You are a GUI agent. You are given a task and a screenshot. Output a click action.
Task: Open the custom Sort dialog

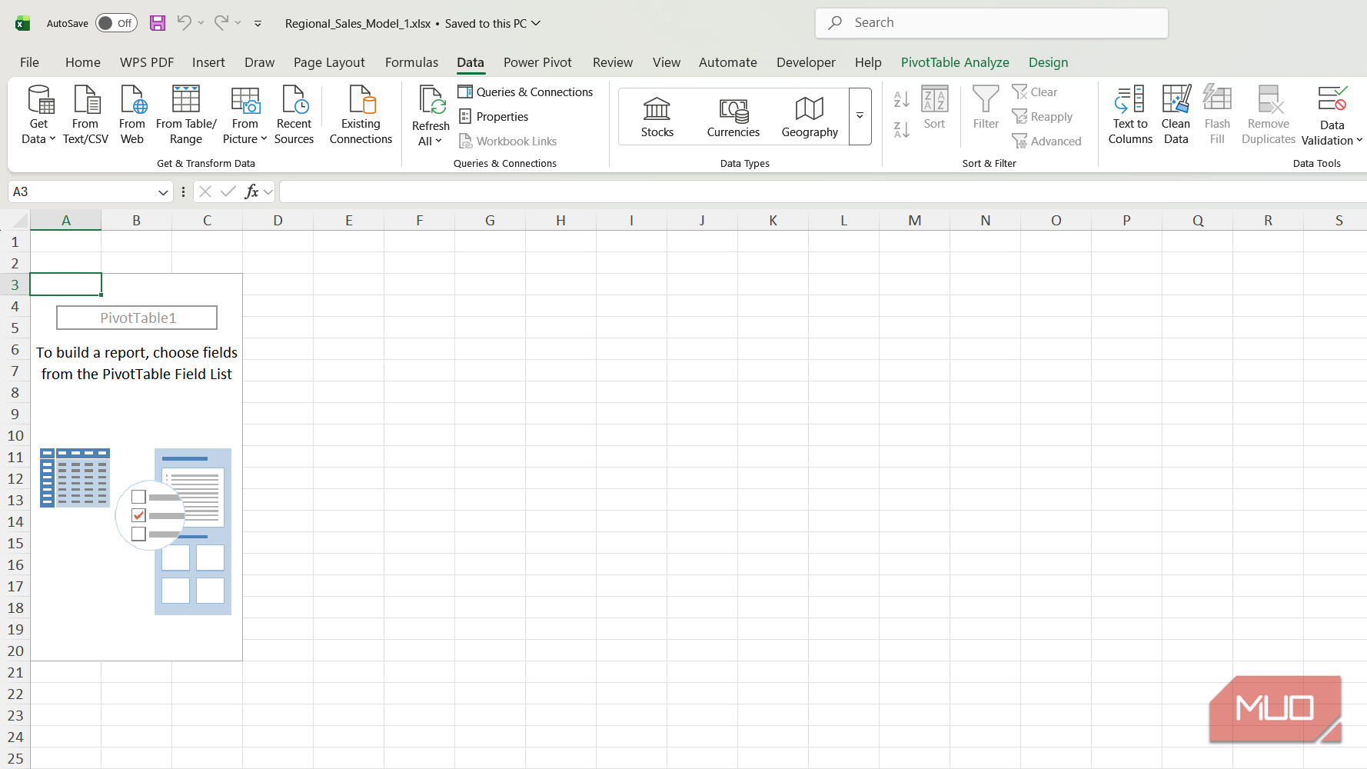coord(934,108)
